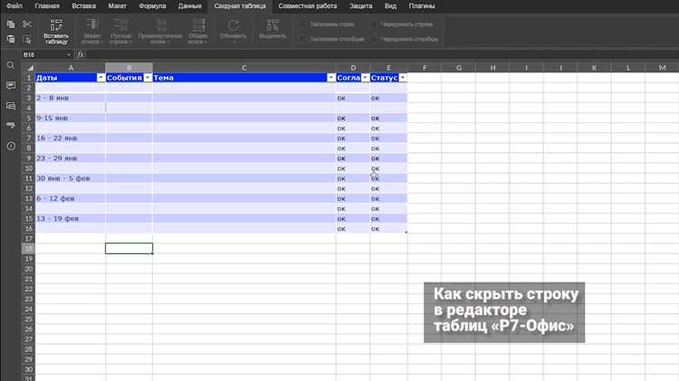Select column C header
The height and width of the screenshot is (381, 679).
[244, 68]
